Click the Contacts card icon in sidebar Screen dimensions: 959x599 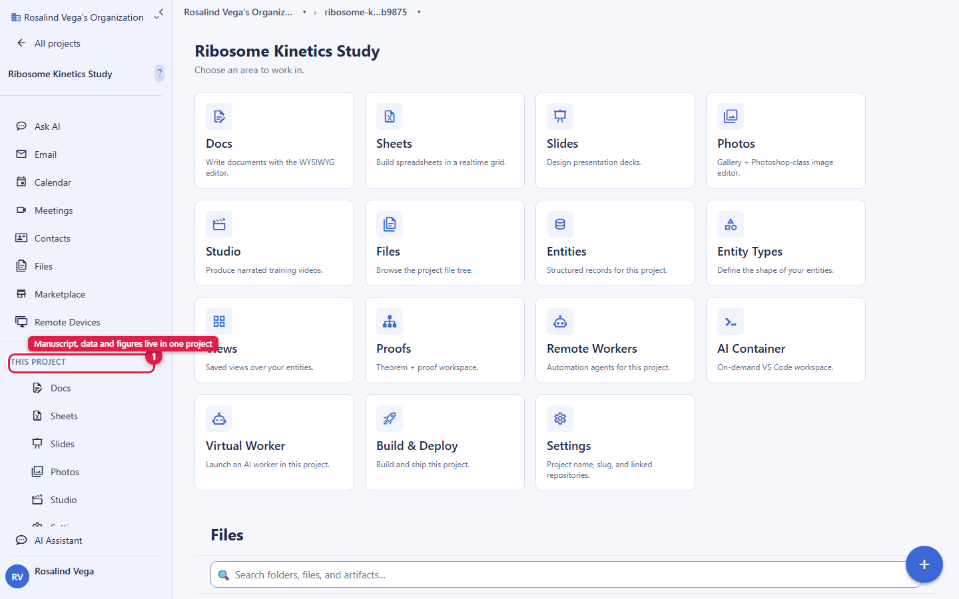coord(21,238)
